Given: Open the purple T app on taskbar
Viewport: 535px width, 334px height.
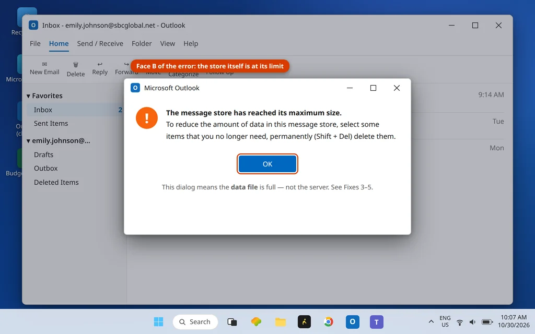Looking at the screenshot, I should (377, 321).
